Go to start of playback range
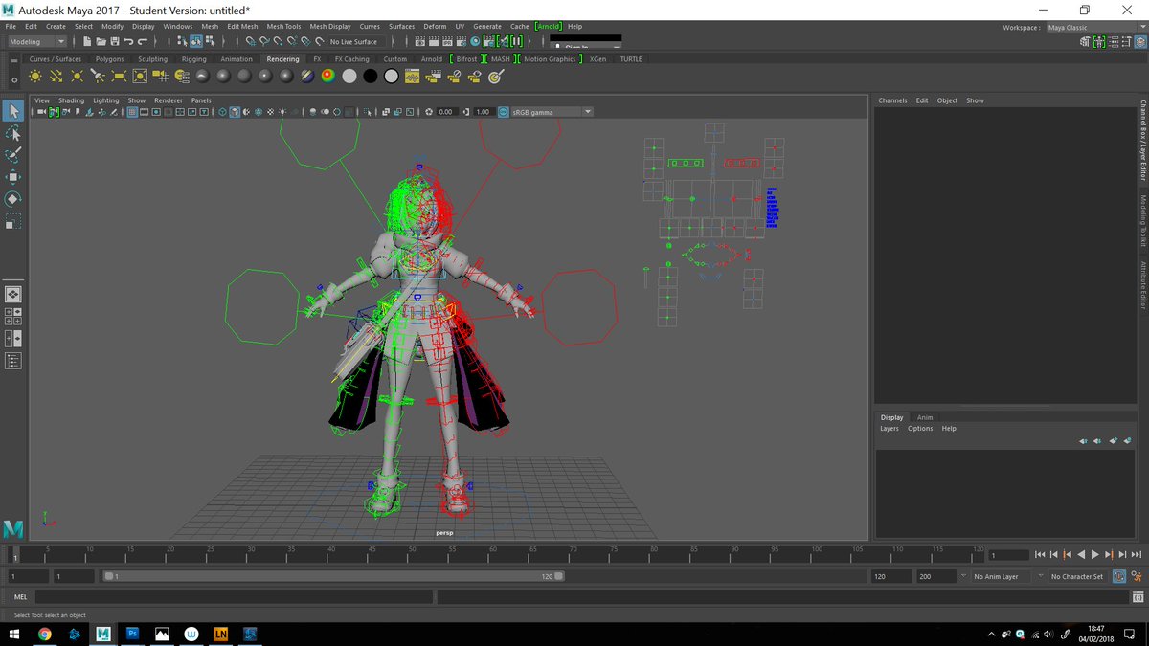 click(x=1040, y=555)
